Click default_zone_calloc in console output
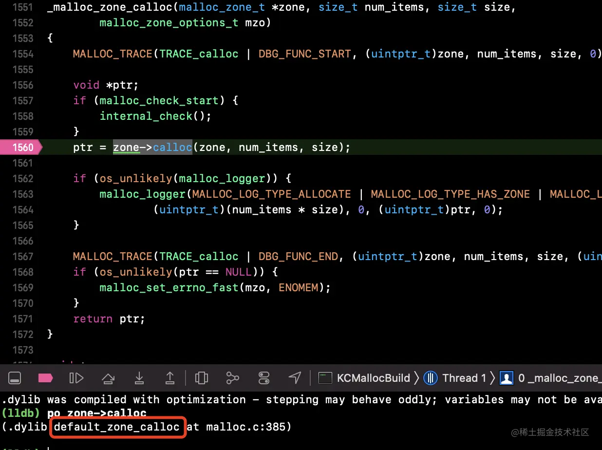Viewport: 602px width, 450px height. coord(116,427)
